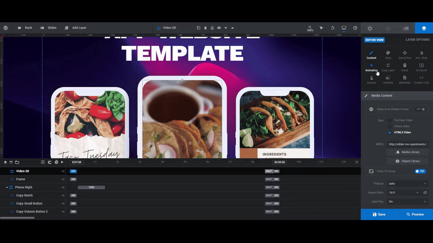This screenshot has height=243, width=433.
Task: Select the pointer selection tool
Action: point(321,28)
